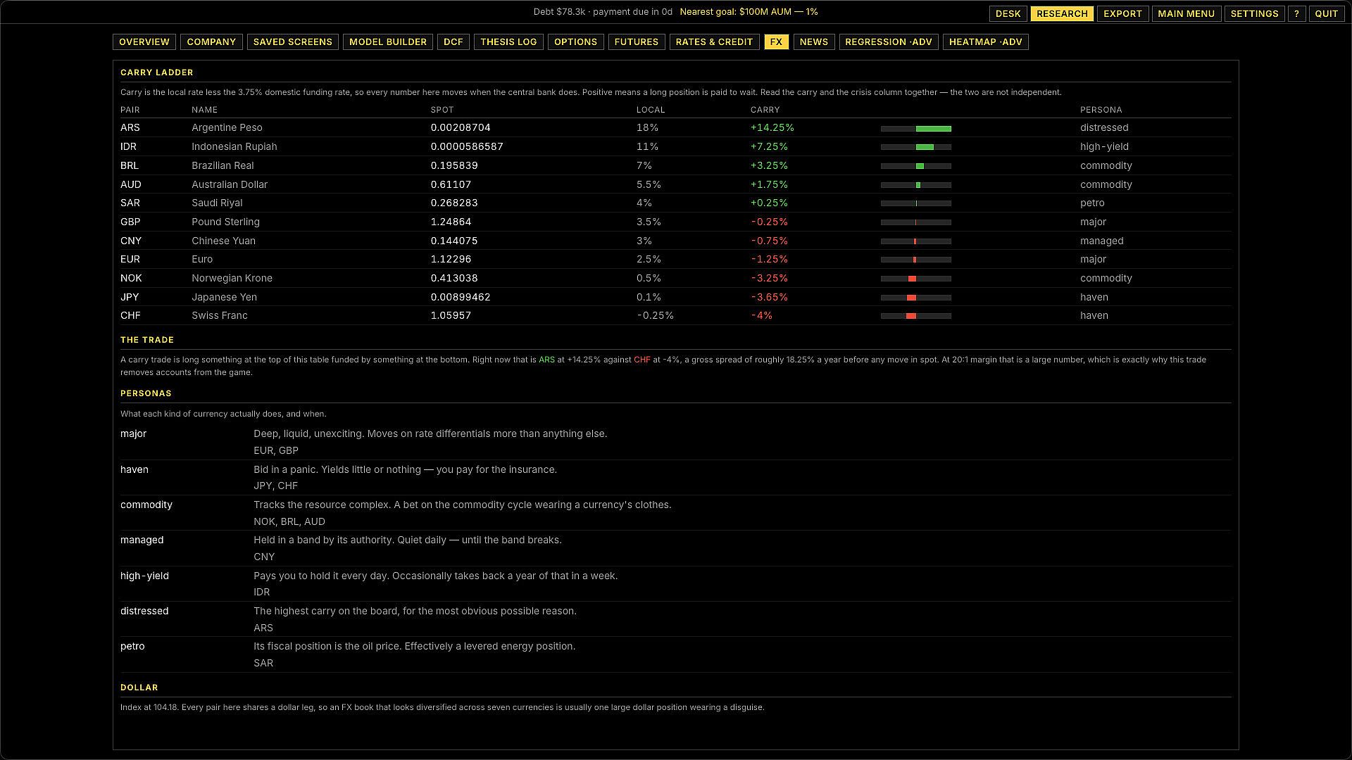1352x760 pixels.
Task: Open the help question mark button
Action: (x=1296, y=13)
